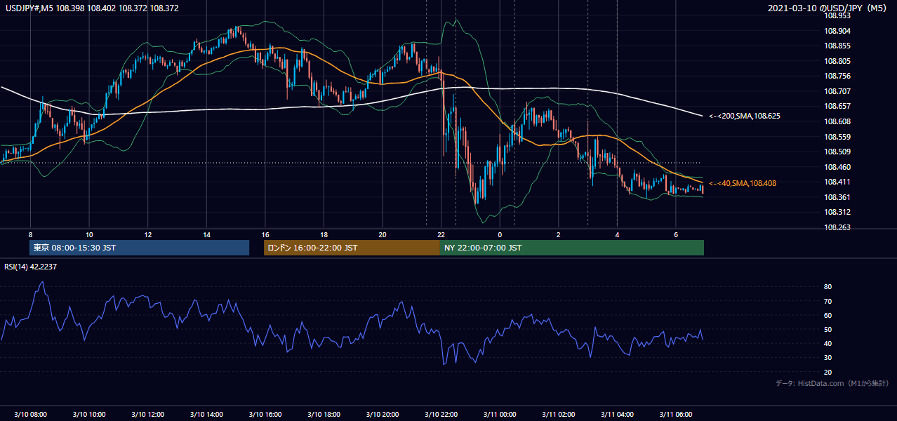Click price axis value 108.312
This screenshot has width=897, height=421.
click(838, 212)
